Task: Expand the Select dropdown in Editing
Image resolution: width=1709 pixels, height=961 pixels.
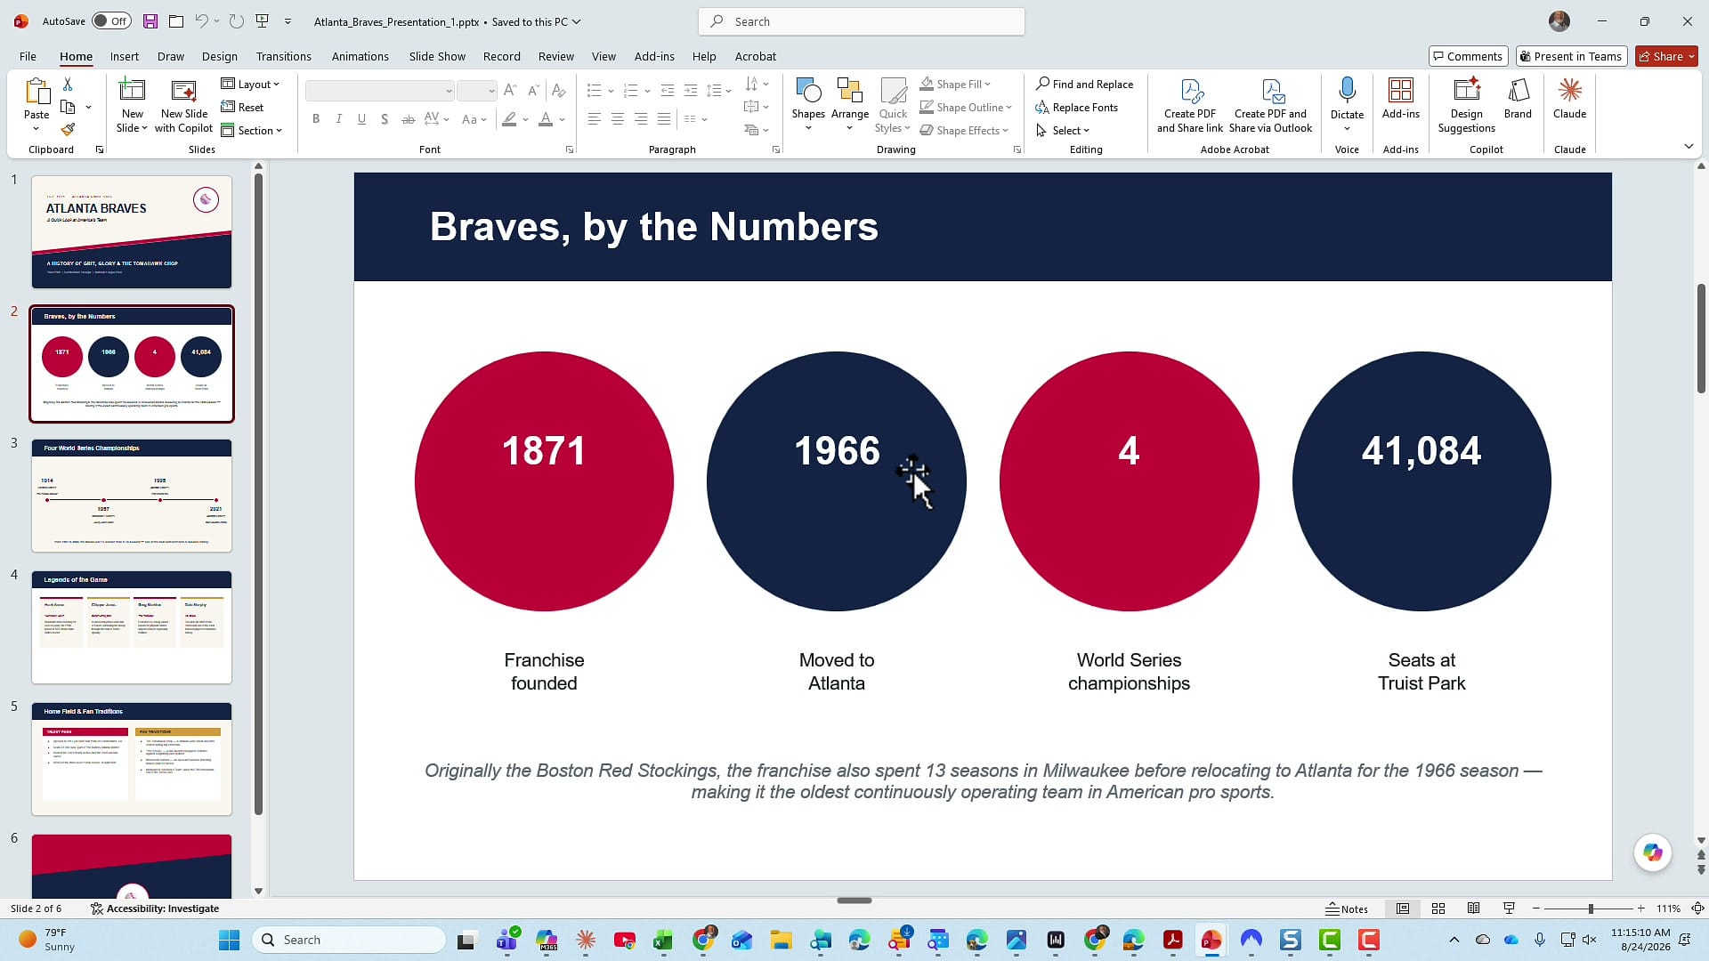Action: click(1063, 130)
